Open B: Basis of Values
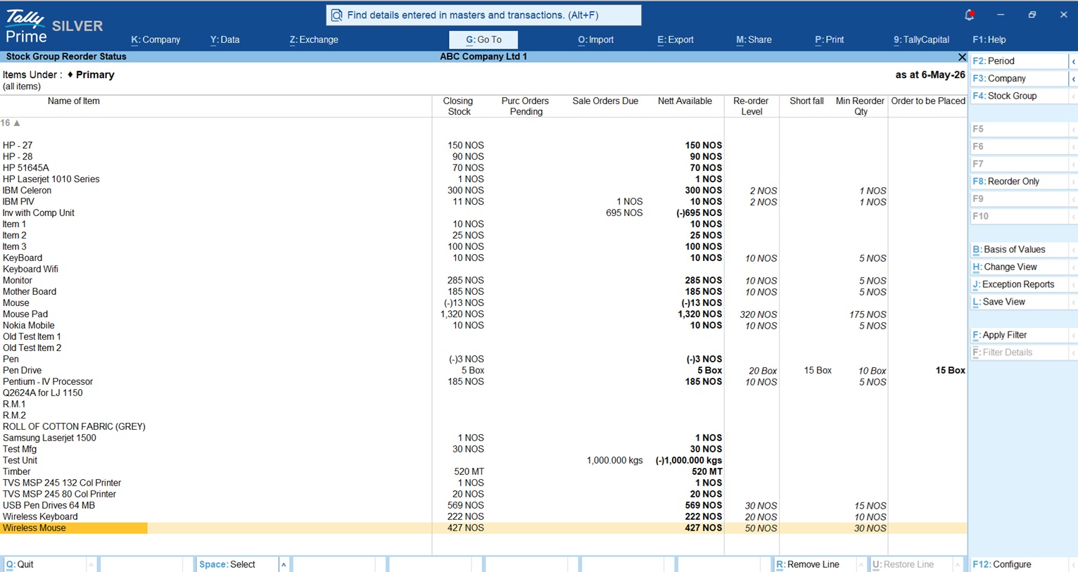The width and height of the screenshot is (1078, 572). (1019, 250)
